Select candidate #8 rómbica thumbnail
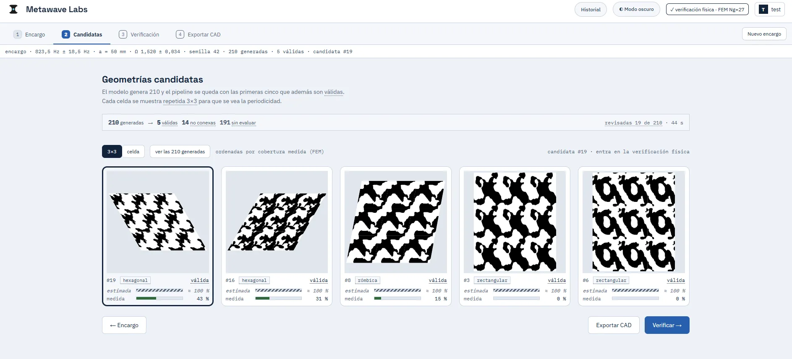This screenshot has height=359, width=792. pos(396,222)
